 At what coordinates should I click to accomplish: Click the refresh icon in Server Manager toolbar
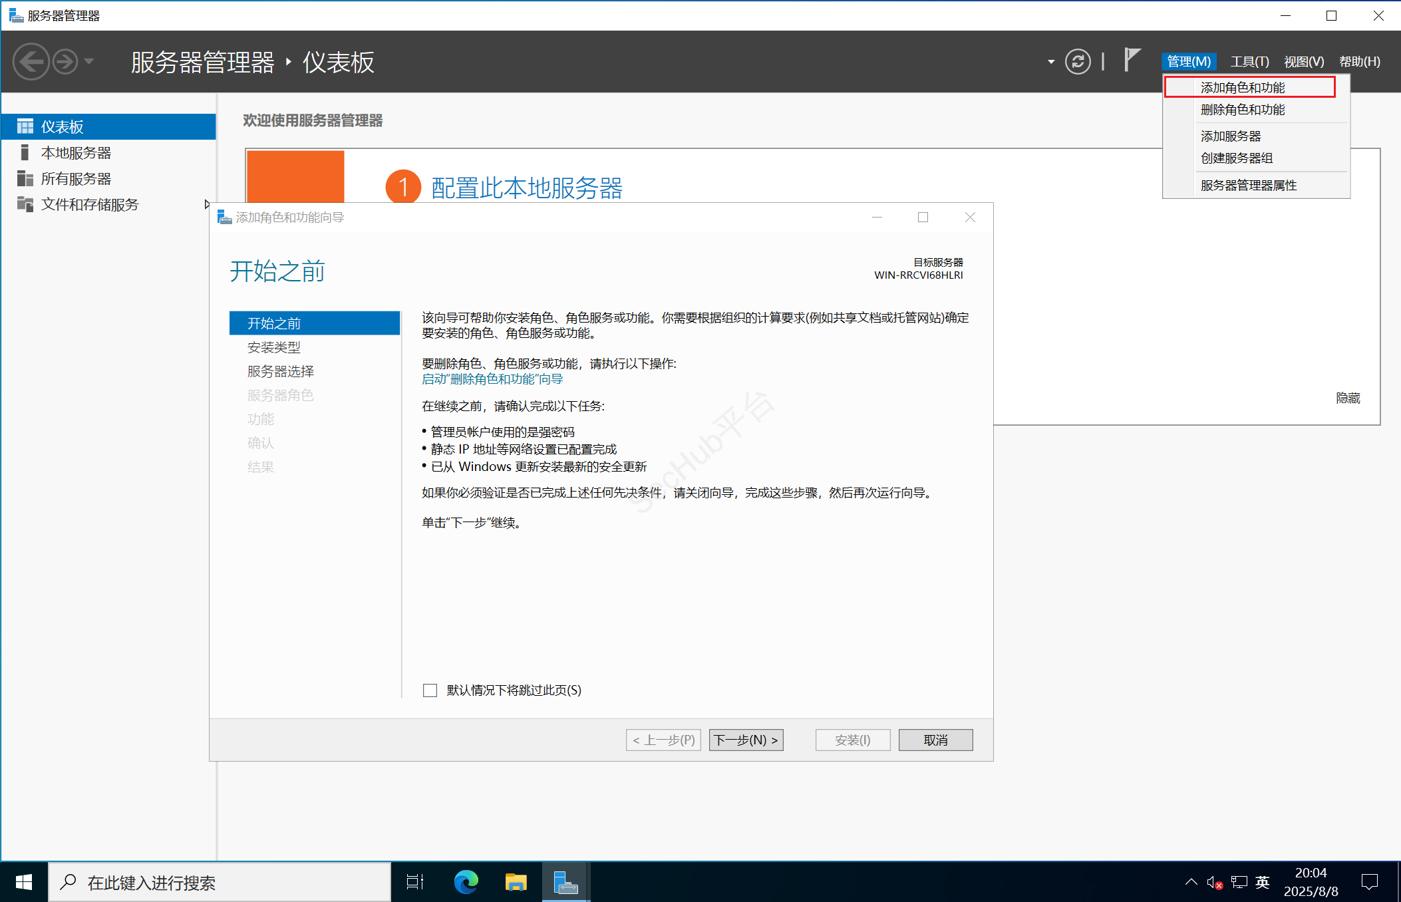1078,61
